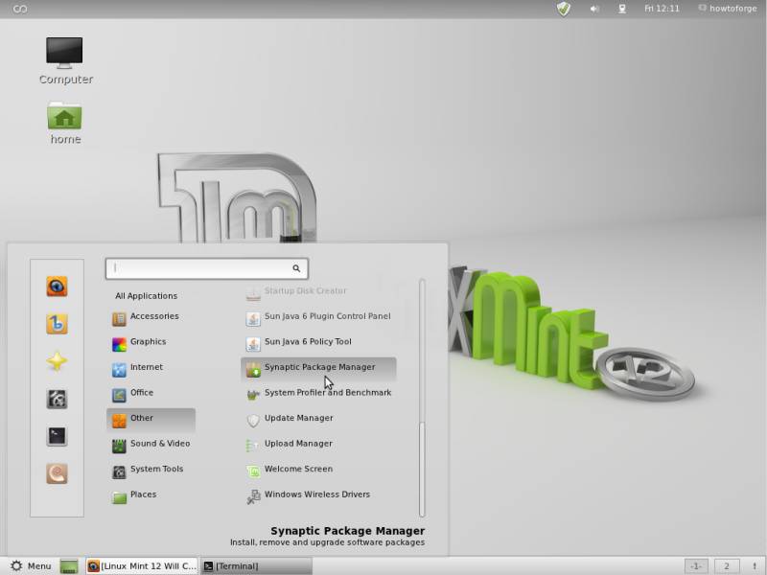
Task: Open the Computer desktop icon
Action: tap(65, 60)
